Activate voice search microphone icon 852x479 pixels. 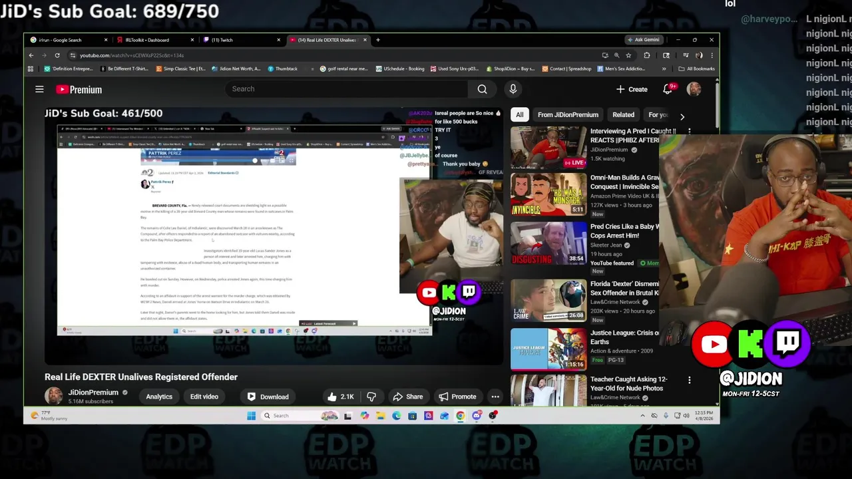tap(513, 89)
